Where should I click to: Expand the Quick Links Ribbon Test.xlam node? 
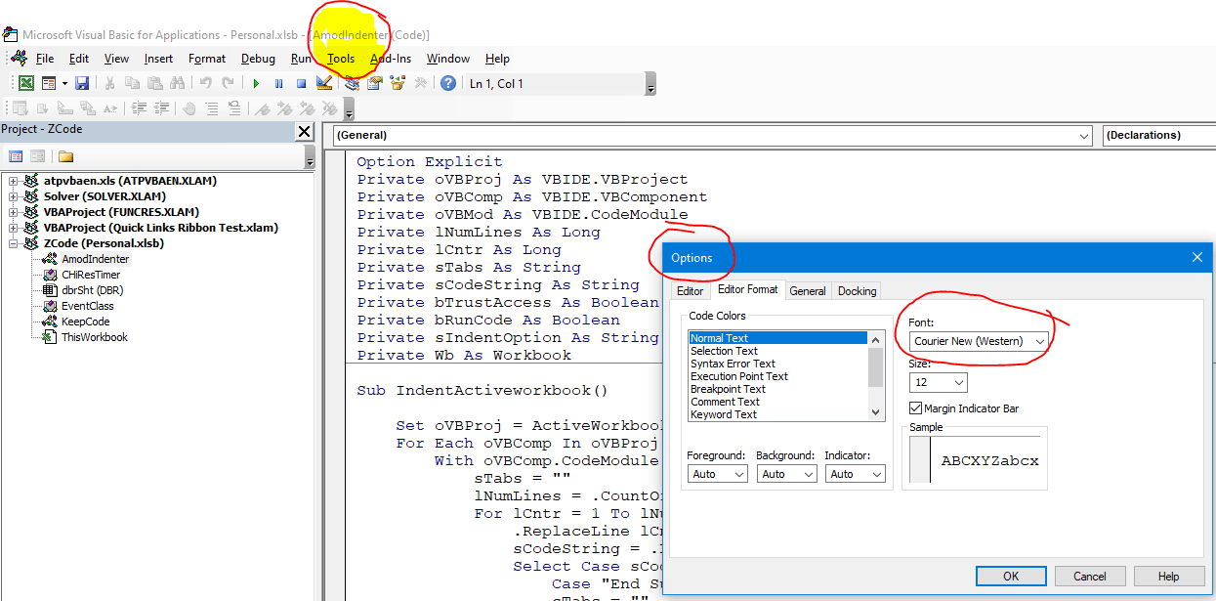point(13,228)
